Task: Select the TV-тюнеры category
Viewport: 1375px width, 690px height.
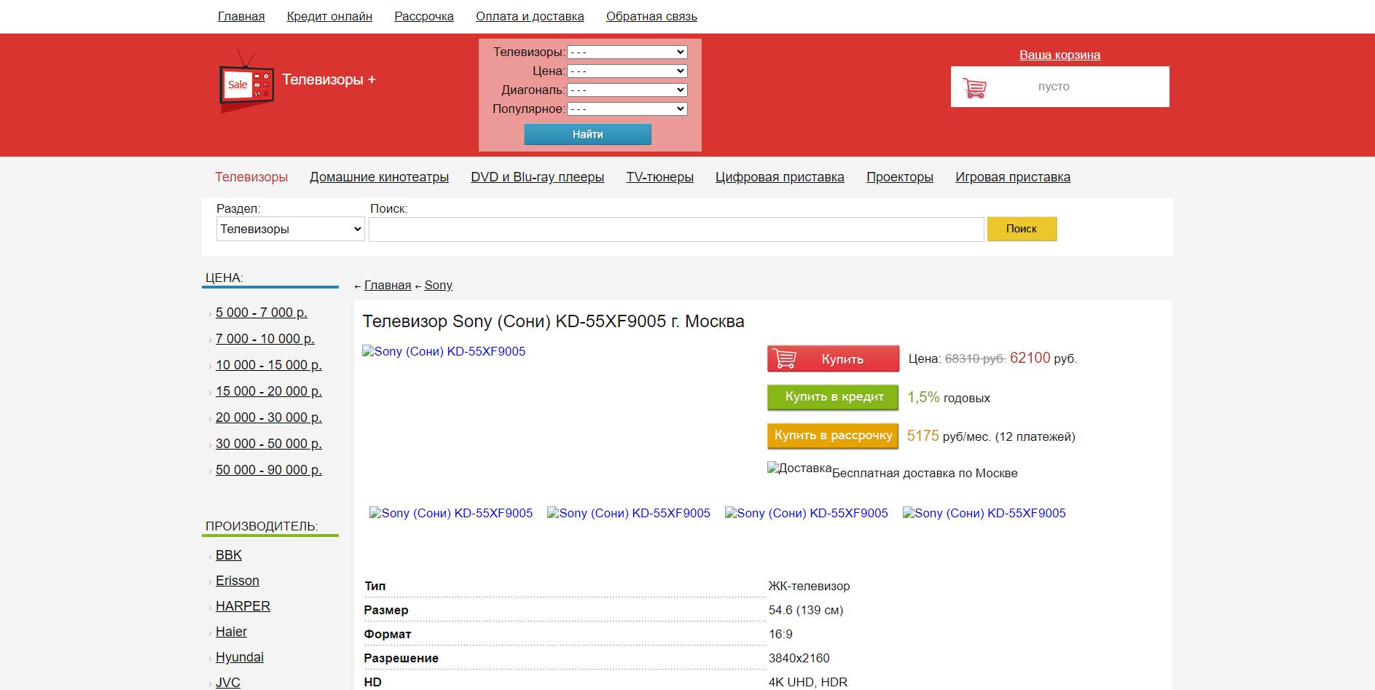Action: coord(660,177)
